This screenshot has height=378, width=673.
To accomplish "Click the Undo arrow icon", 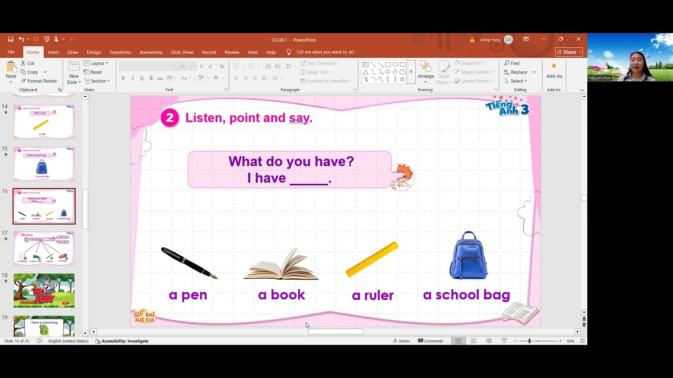I will 21,39.
